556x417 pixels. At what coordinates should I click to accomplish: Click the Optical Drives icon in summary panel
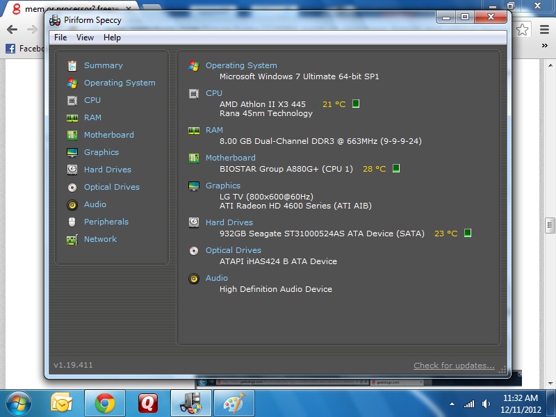pyautogui.click(x=194, y=251)
